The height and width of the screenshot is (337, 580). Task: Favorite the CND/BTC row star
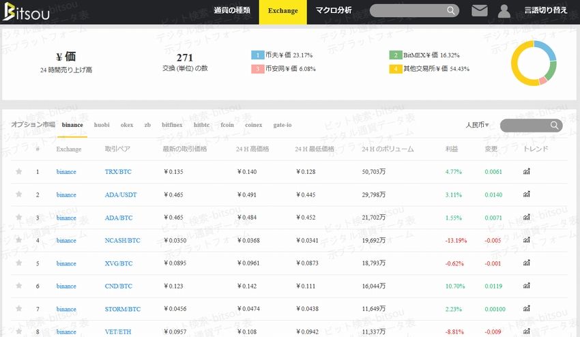pyautogui.click(x=19, y=286)
